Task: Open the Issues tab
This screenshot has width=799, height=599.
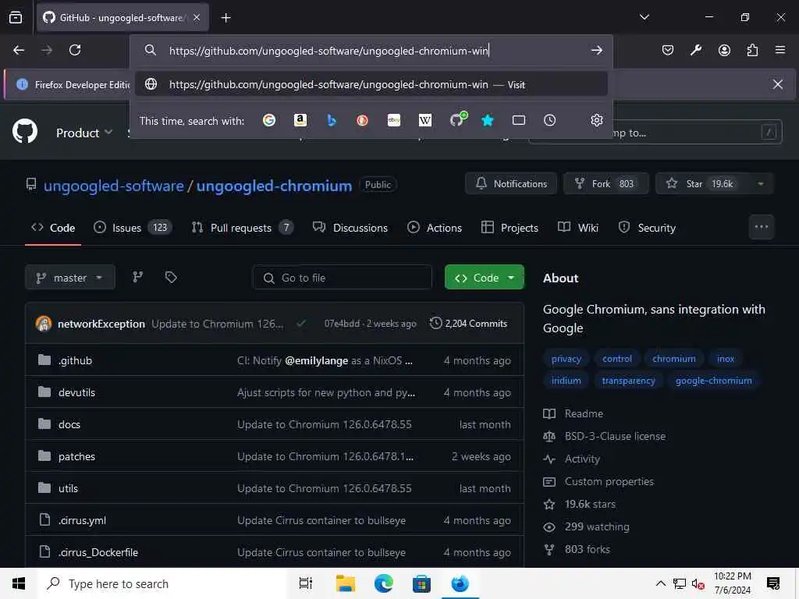Action: 133,228
